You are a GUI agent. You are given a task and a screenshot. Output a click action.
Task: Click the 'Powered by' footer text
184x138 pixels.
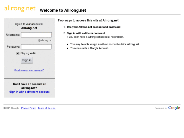coord(161,108)
